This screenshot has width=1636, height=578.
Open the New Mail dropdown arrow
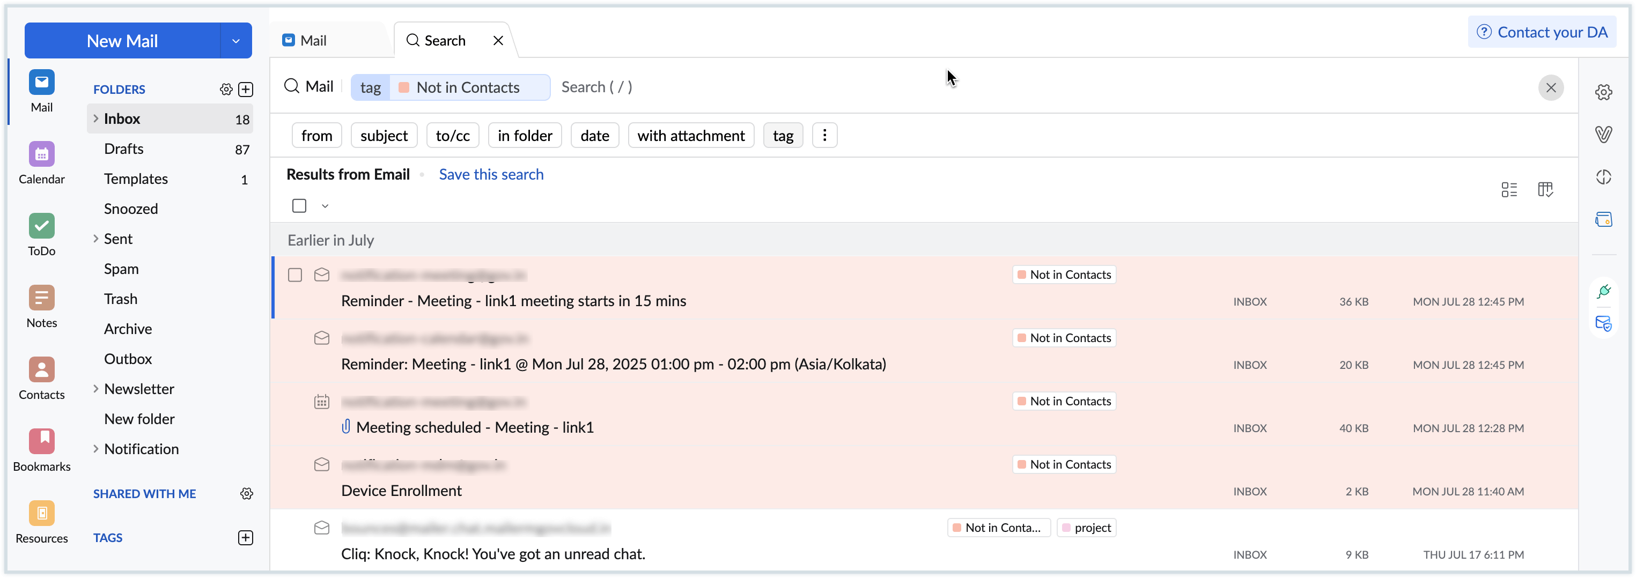235,41
